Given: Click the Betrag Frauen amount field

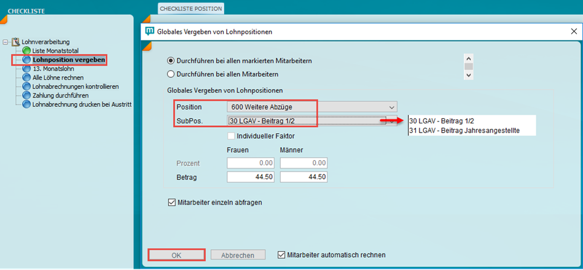Looking at the screenshot, I should click(251, 177).
